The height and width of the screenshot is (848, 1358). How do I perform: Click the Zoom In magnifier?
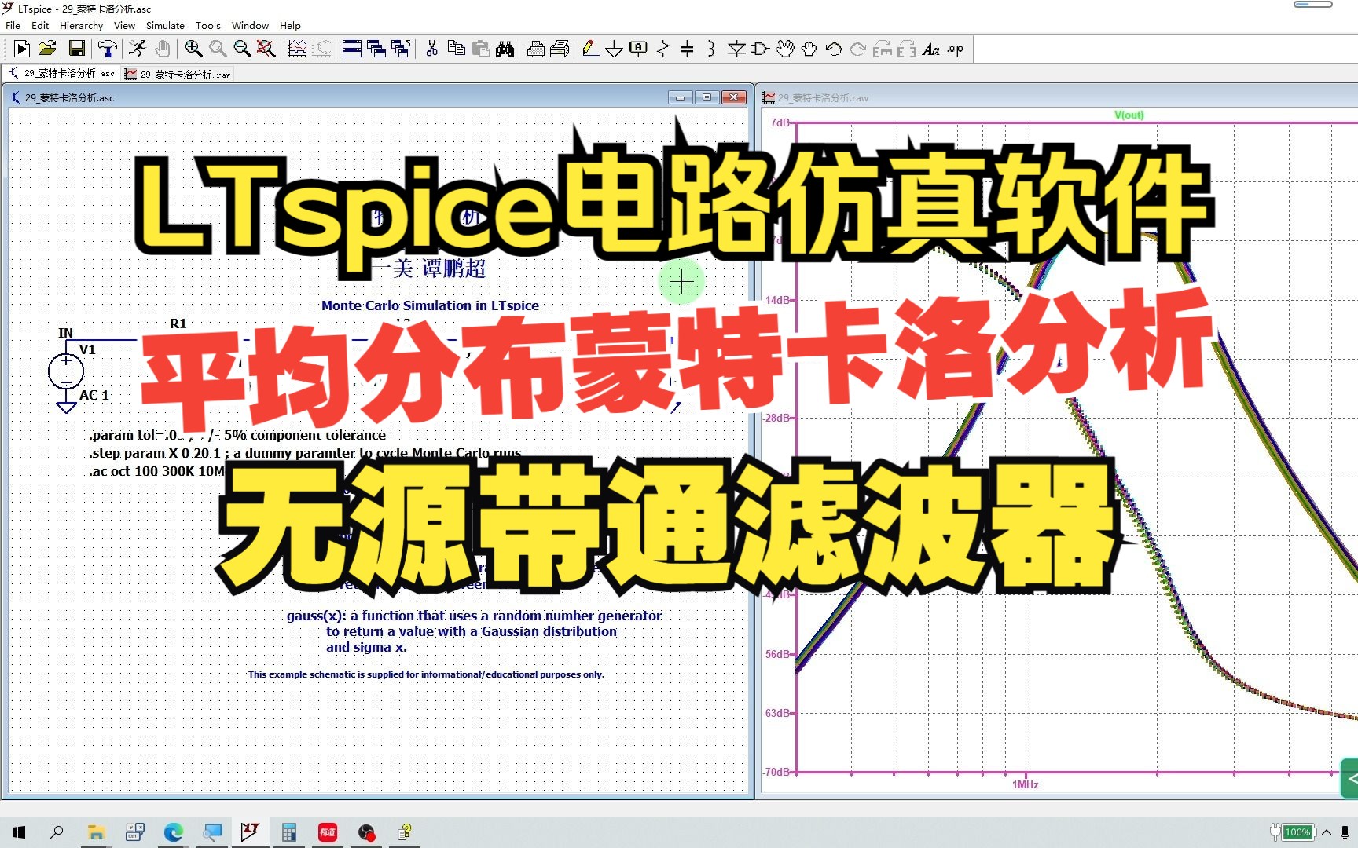193,49
